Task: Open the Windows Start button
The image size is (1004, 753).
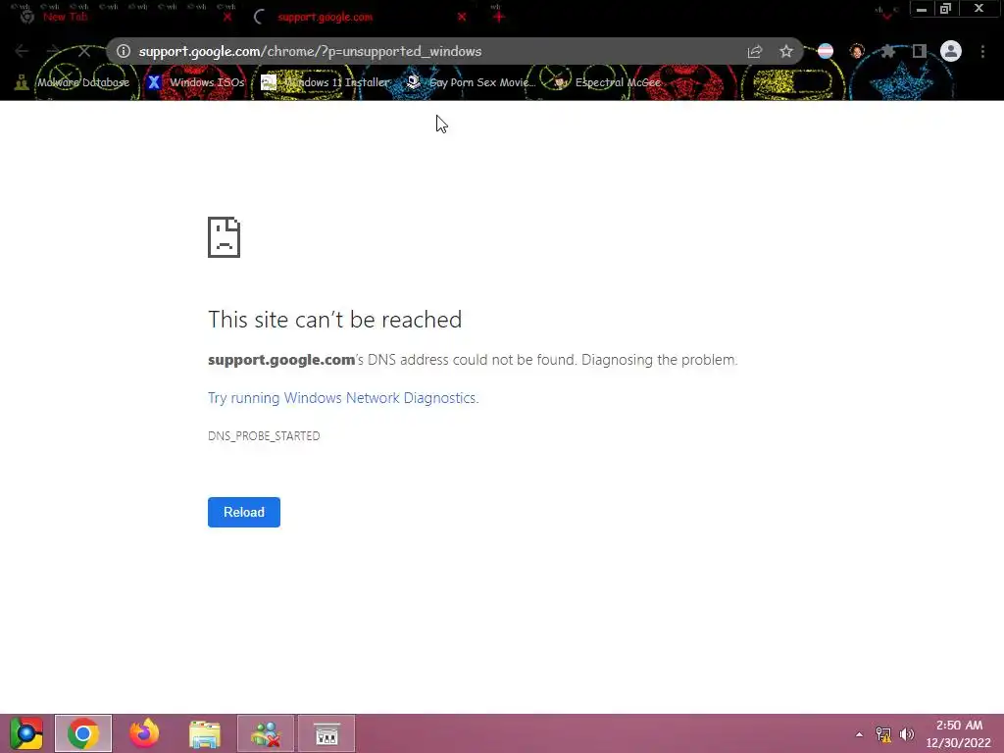Action: pyautogui.click(x=26, y=733)
